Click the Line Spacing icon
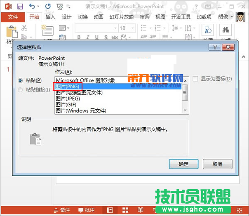Viewport: 249px width, 216px height. 175,28
